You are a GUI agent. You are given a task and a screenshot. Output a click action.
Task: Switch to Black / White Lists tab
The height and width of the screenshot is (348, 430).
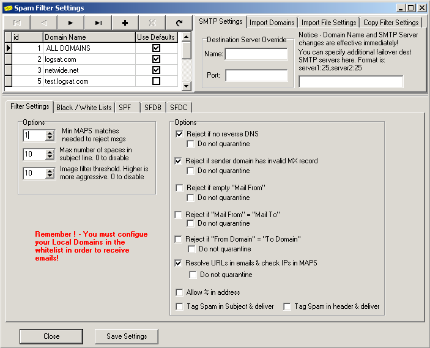84,107
